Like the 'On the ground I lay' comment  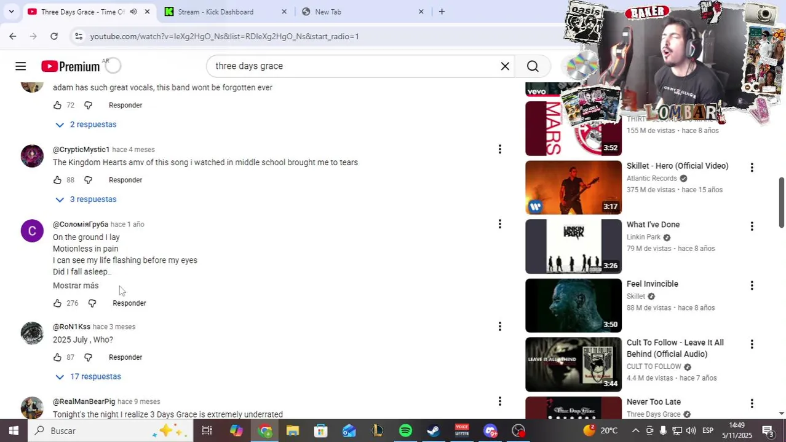pyautogui.click(x=57, y=303)
